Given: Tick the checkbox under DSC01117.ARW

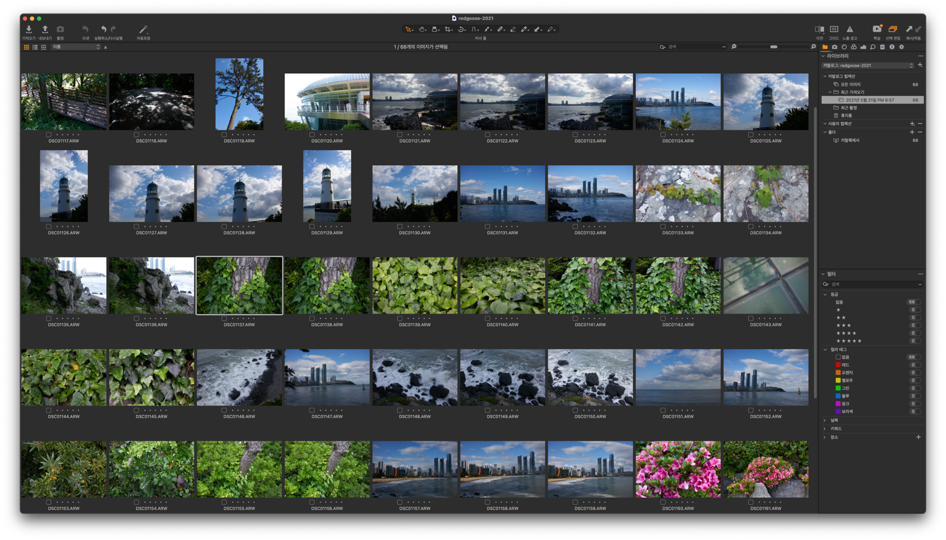Looking at the screenshot, I should click(49, 135).
